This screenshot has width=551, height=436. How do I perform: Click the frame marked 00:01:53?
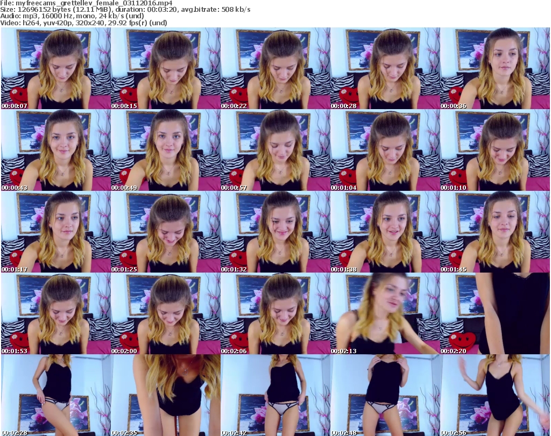click(55, 313)
